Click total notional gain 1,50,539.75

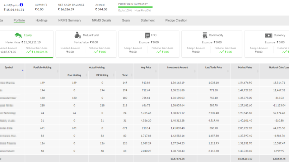[279, 159]
